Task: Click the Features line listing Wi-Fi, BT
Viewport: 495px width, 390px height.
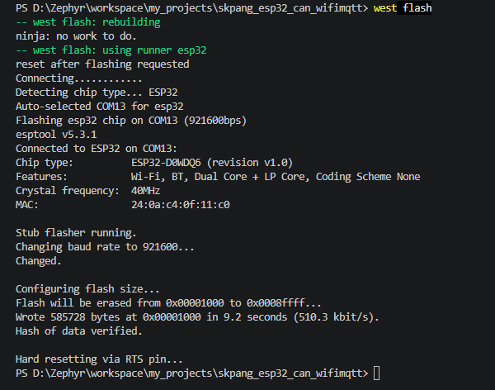Action: 218,177
